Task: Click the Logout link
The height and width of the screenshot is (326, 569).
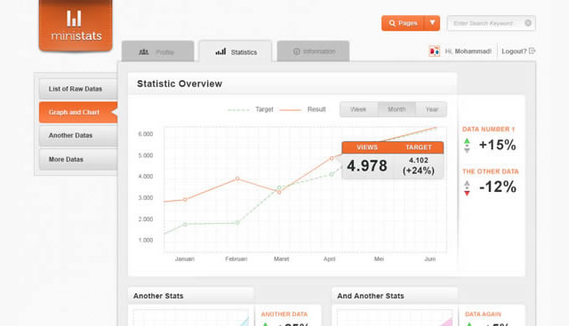Action: click(x=514, y=52)
